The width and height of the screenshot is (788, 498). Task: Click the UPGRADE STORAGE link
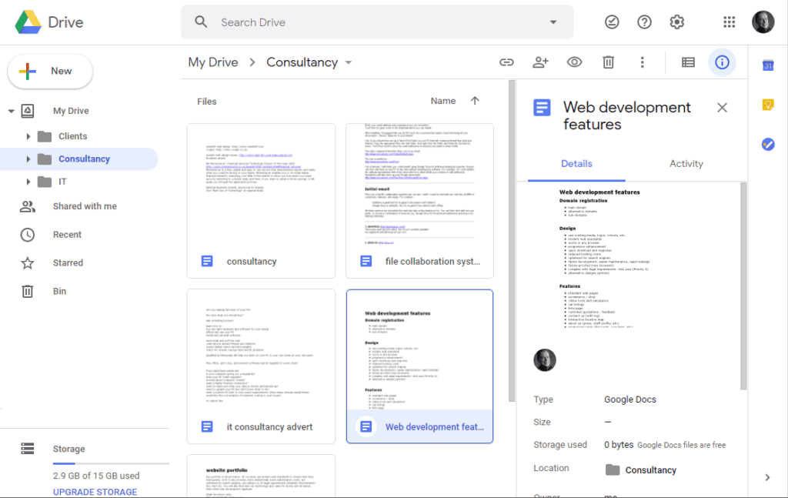click(x=95, y=492)
